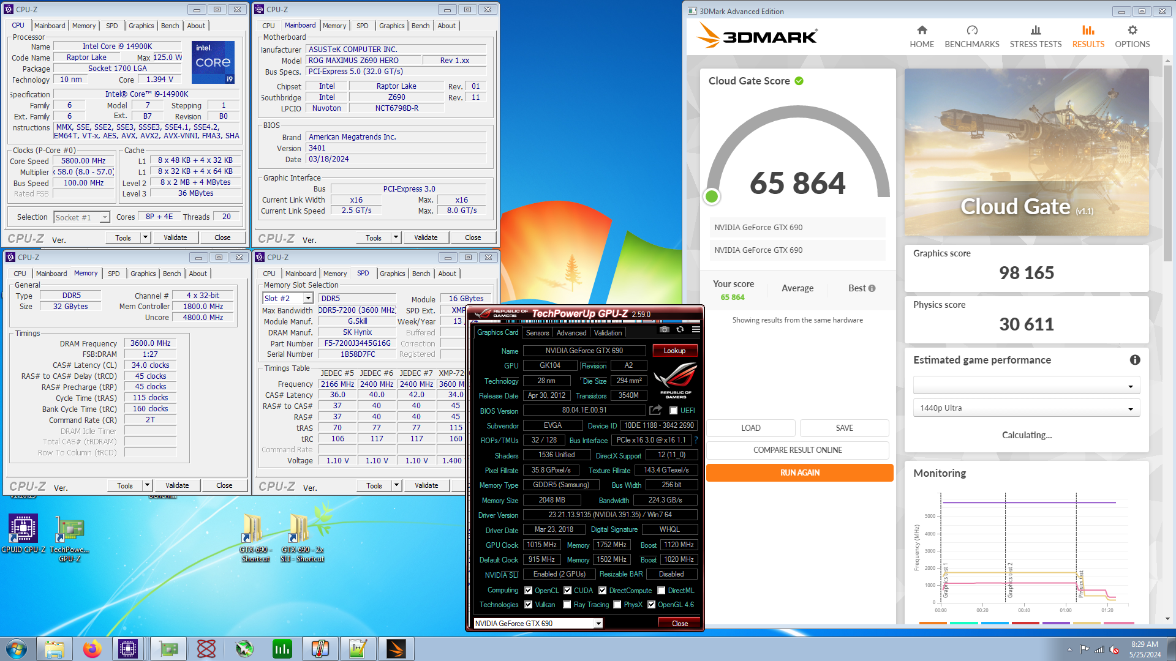
Task: Launch Firefox from the taskbar
Action: (x=92, y=649)
